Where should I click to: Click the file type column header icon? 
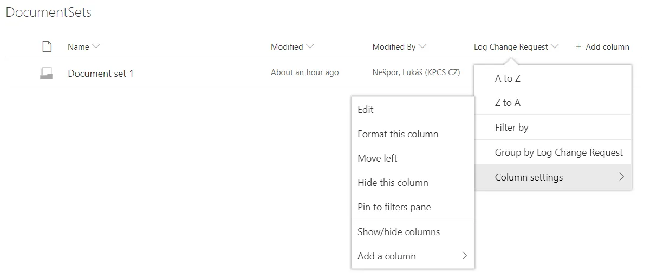47,47
